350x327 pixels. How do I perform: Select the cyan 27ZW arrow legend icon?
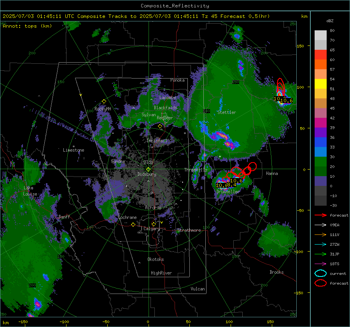pyautogui.click(x=320, y=245)
